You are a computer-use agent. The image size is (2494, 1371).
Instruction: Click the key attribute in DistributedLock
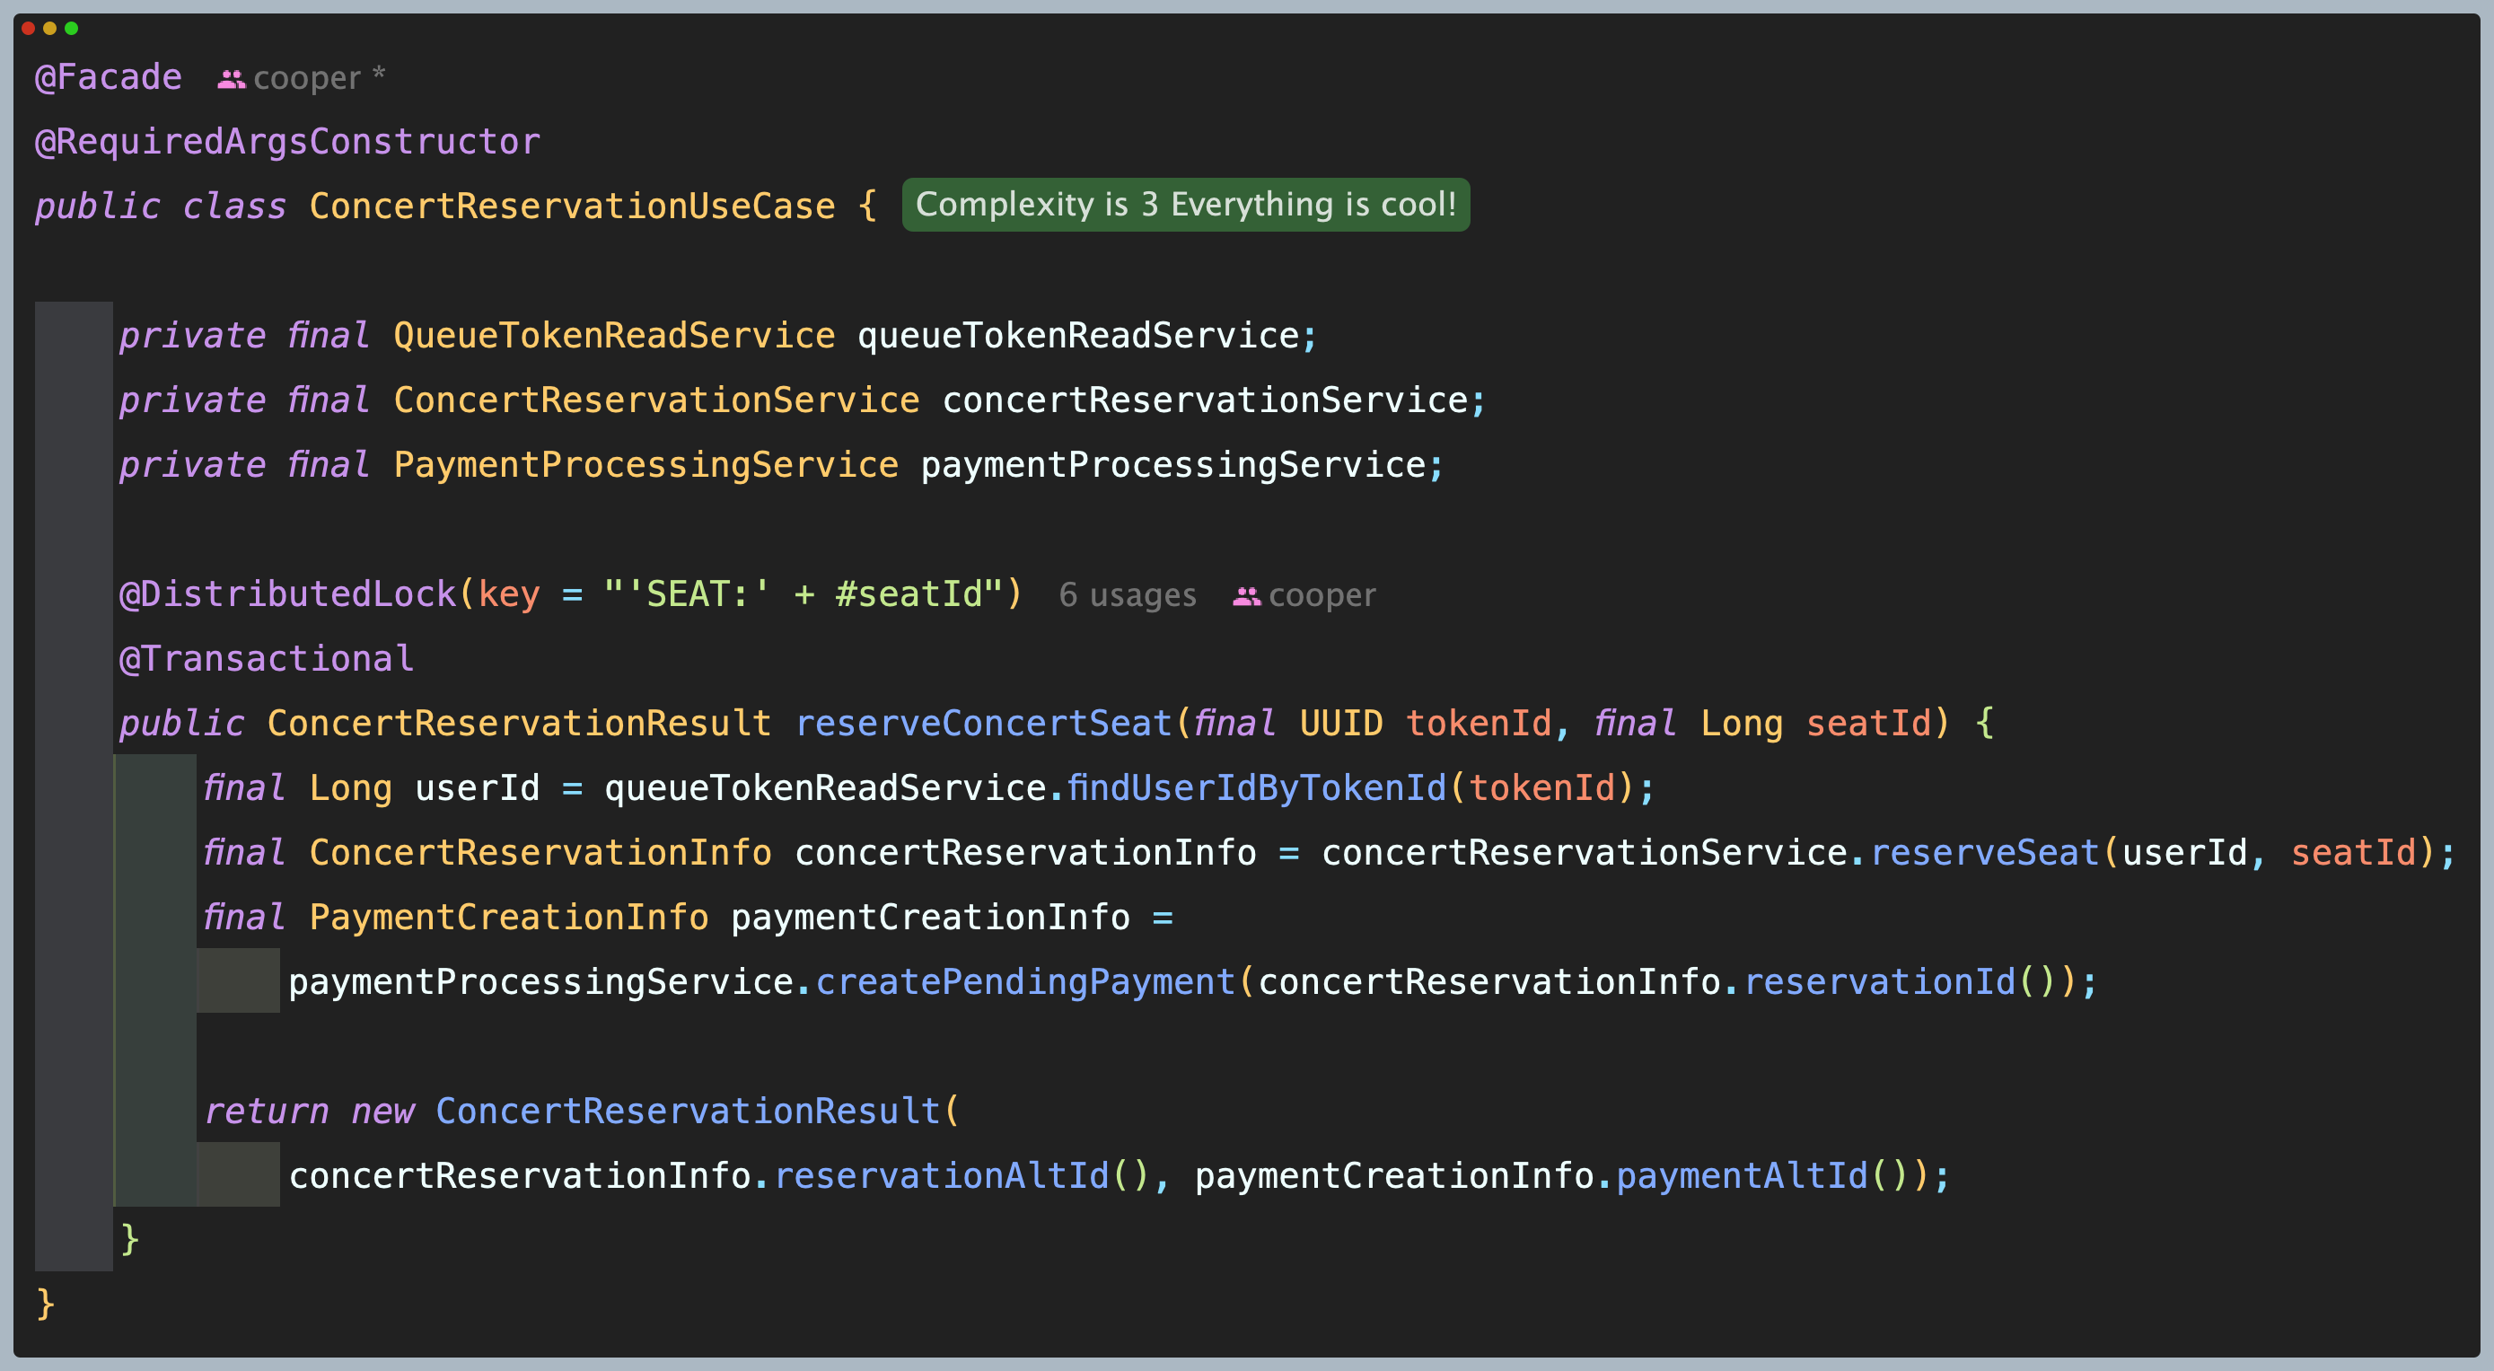(509, 593)
